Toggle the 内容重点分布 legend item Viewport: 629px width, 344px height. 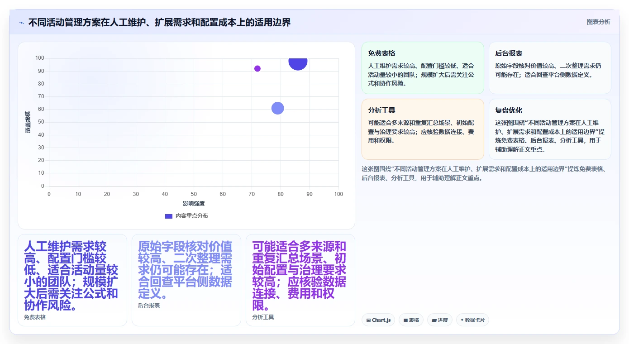(x=186, y=216)
